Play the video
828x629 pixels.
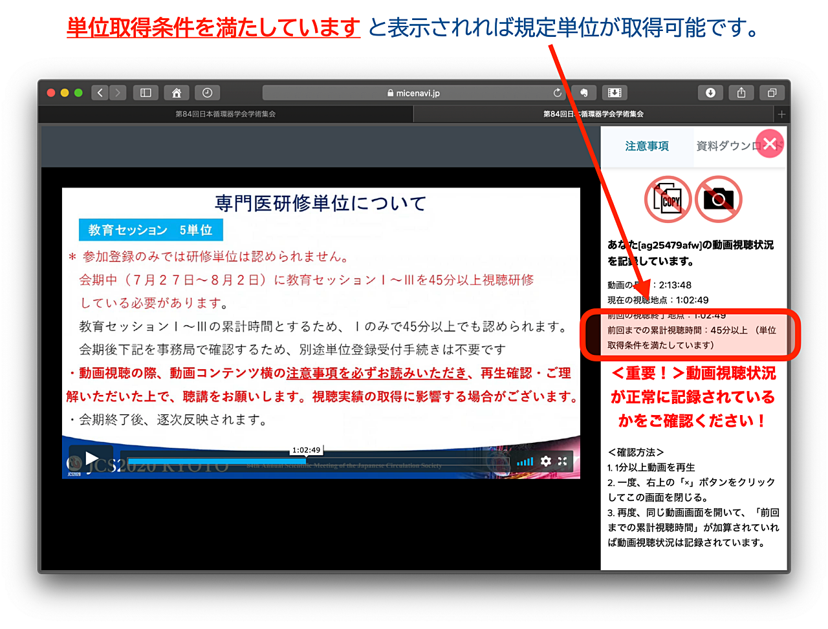click(x=91, y=460)
